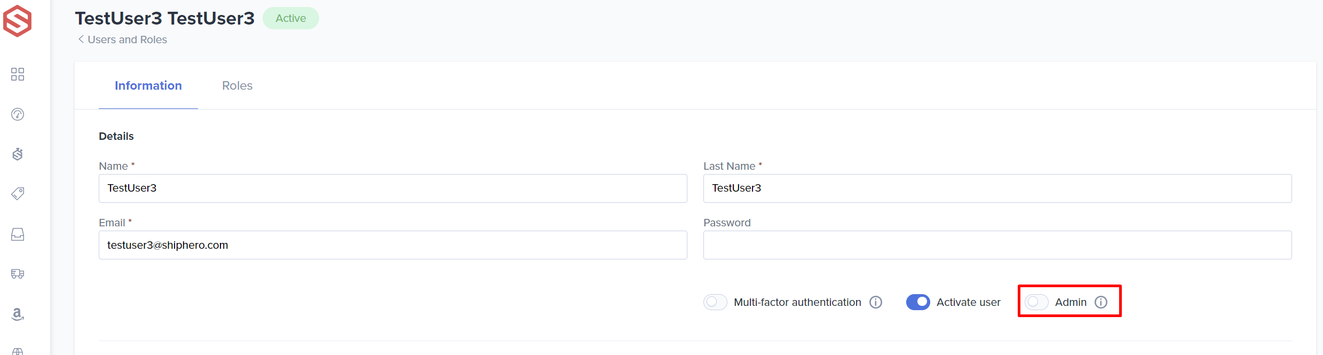Open the price tag sidebar icon
Image resolution: width=1323 pixels, height=355 pixels.
18,194
